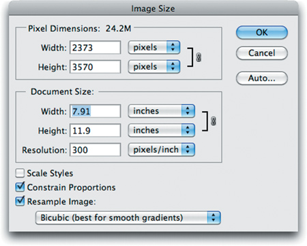307x246 pixels.
Task: Open the Resolution pixels/inch dropdown
Action: pos(162,149)
